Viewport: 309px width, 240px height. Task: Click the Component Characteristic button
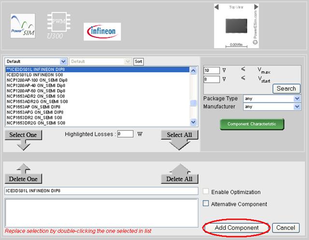point(252,124)
